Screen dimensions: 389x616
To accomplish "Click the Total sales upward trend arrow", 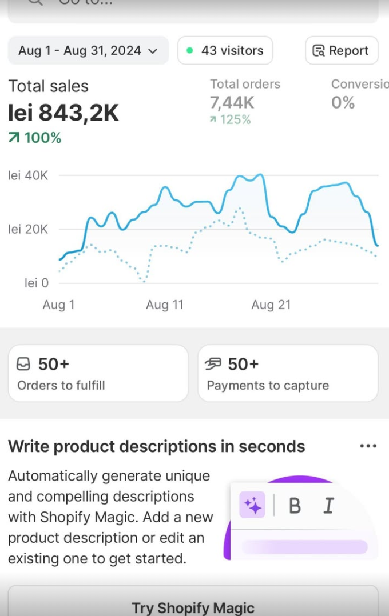I will 13,138.
